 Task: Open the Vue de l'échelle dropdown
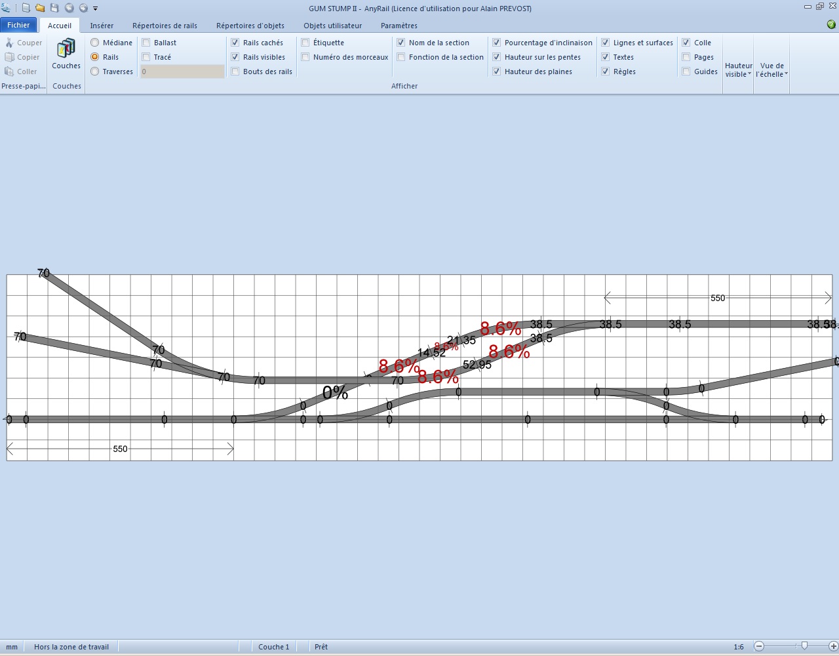pyautogui.click(x=771, y=70)
